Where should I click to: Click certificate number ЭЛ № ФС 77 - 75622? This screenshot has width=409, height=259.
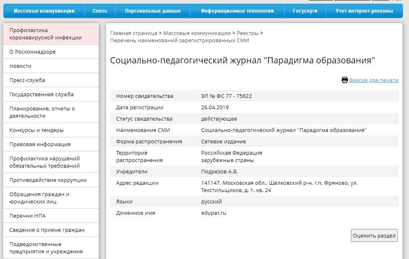tap(226, 96)
